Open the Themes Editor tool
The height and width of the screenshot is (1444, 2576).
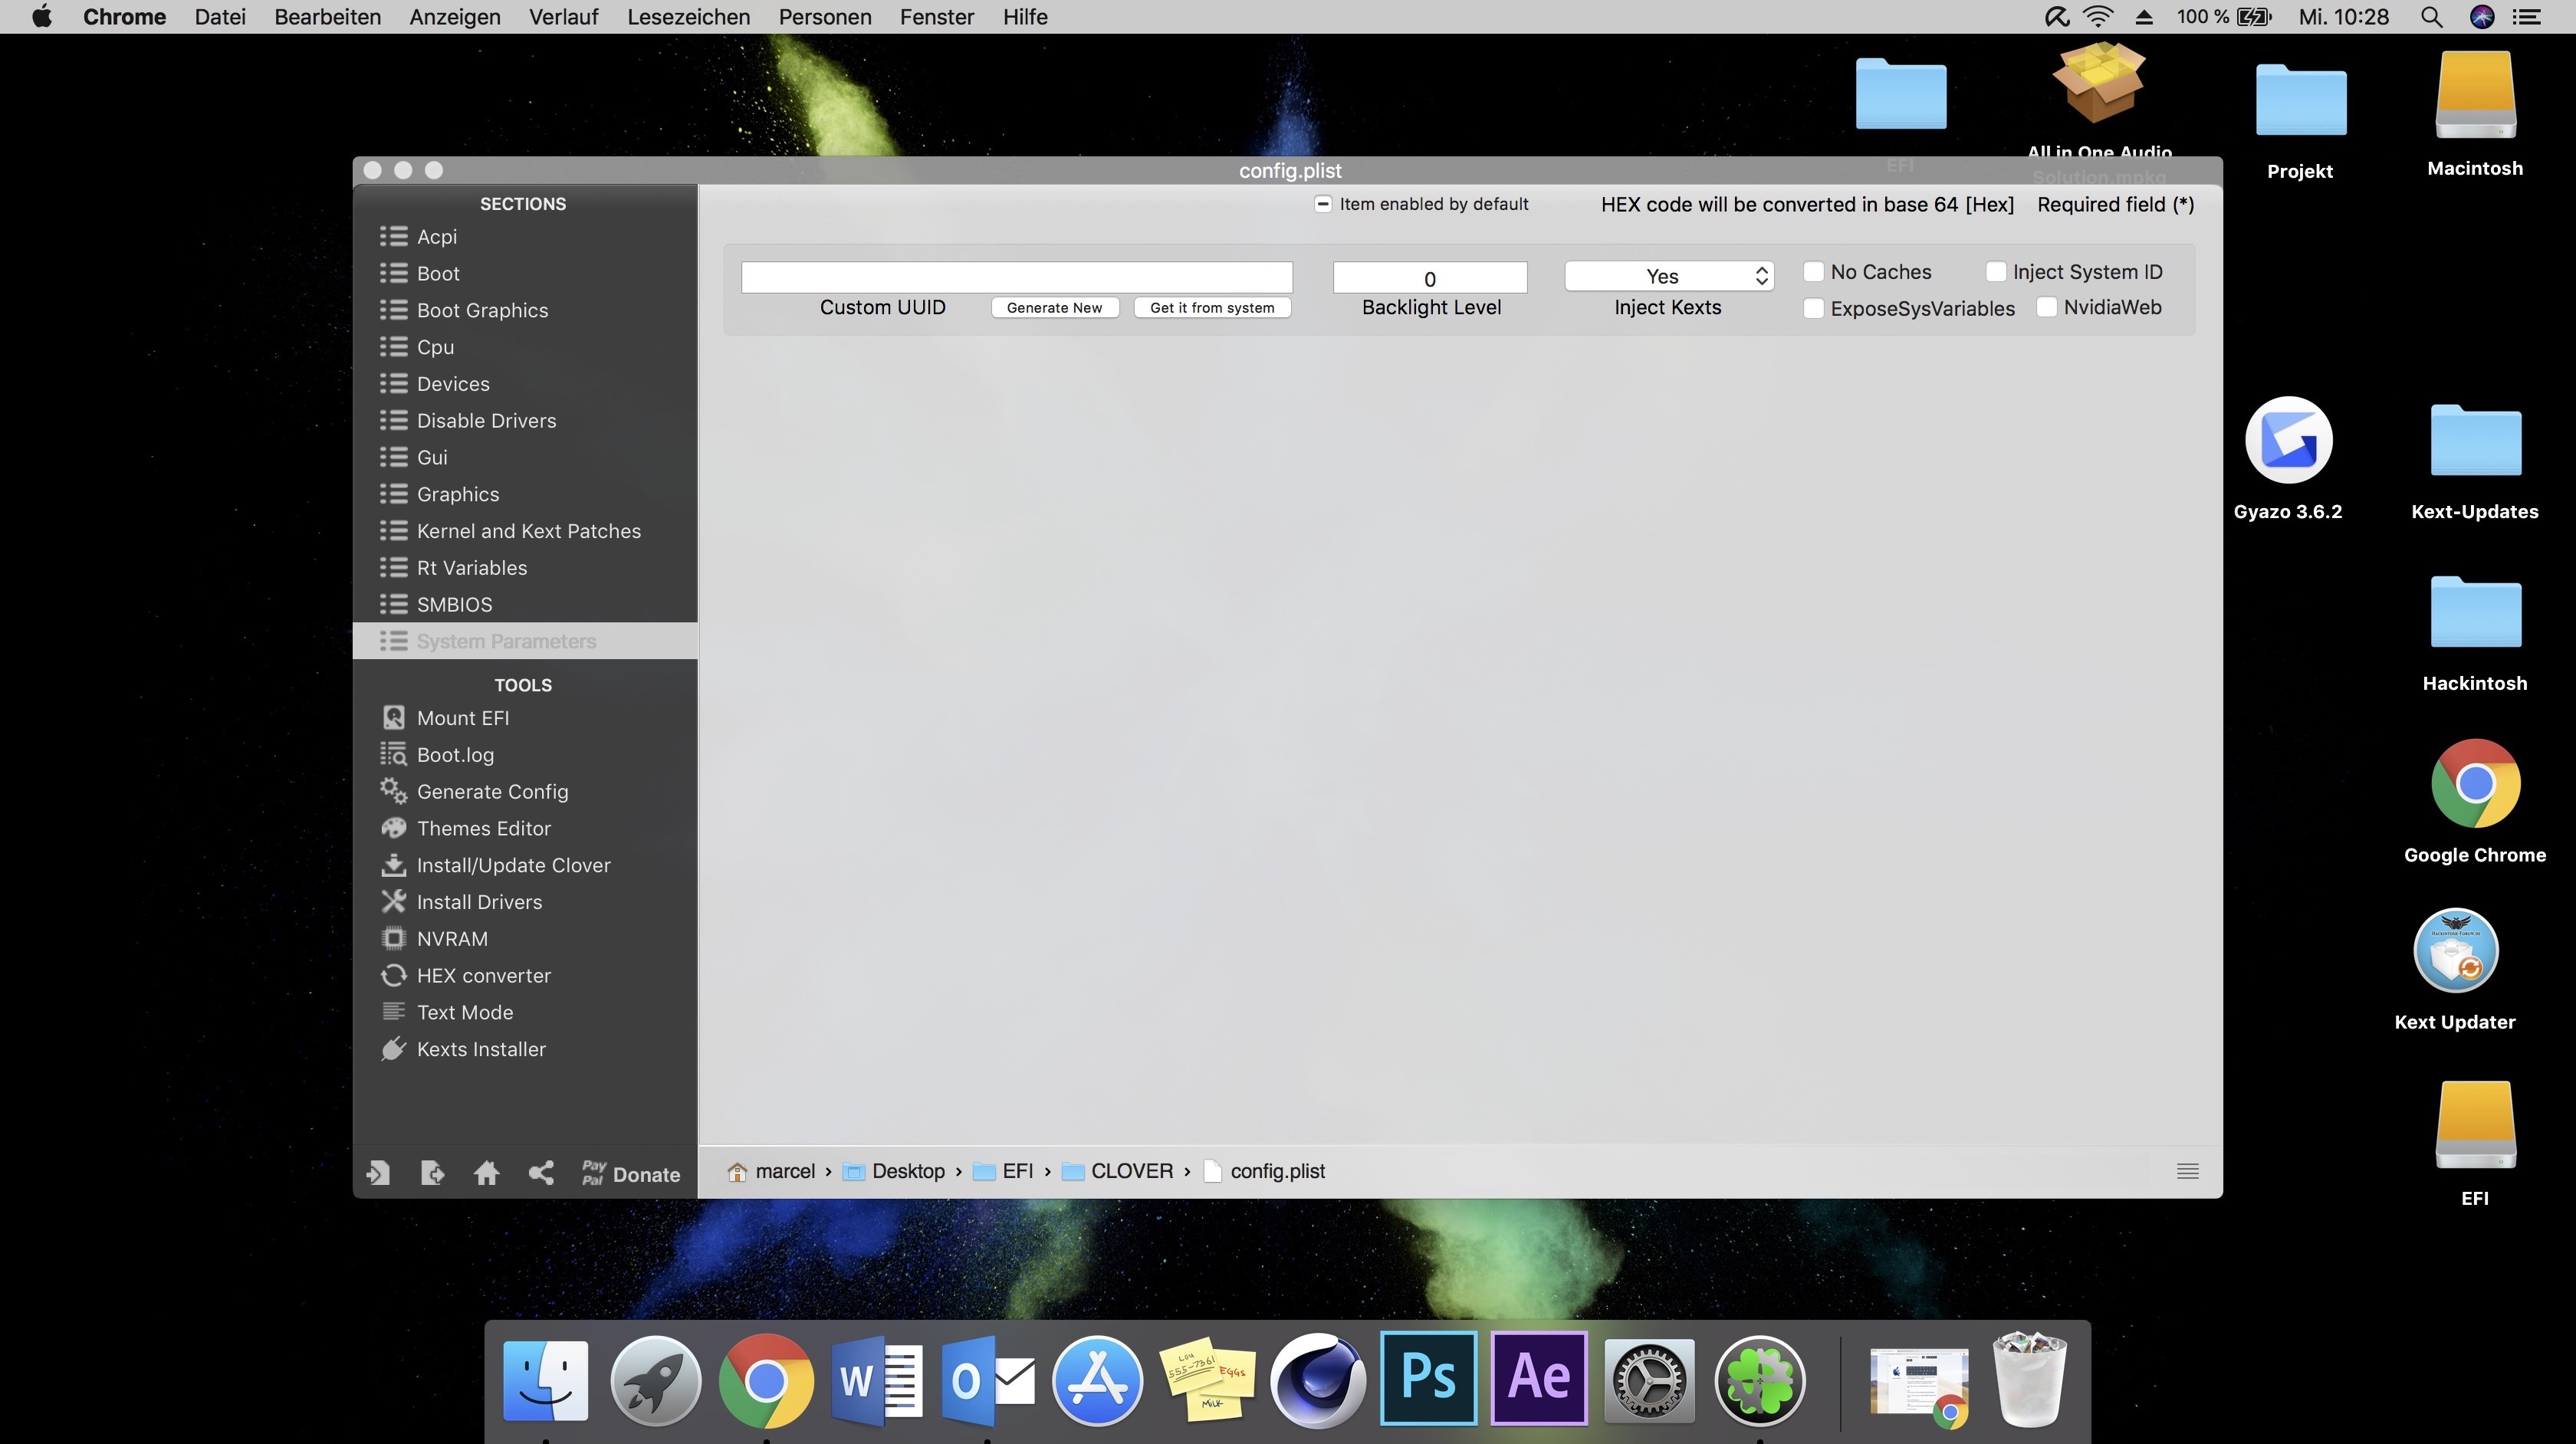click(x=483, y=828)
